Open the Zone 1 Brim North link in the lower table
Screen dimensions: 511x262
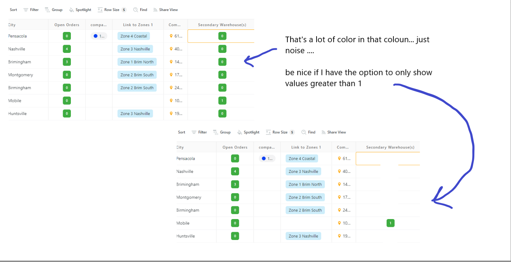(x=305, y=185)
